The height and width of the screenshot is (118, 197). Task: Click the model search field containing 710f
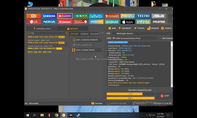coord(47,33)
